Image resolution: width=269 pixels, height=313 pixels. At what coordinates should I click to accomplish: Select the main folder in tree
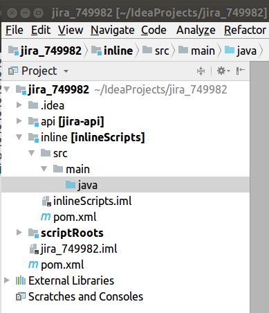125,169
